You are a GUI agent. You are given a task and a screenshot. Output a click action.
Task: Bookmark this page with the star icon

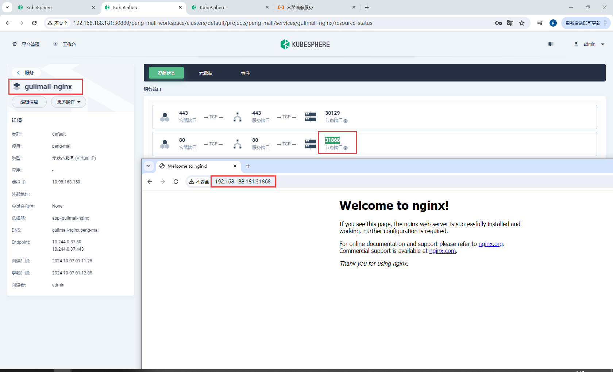pyautogui.click(x=522, y=23)
